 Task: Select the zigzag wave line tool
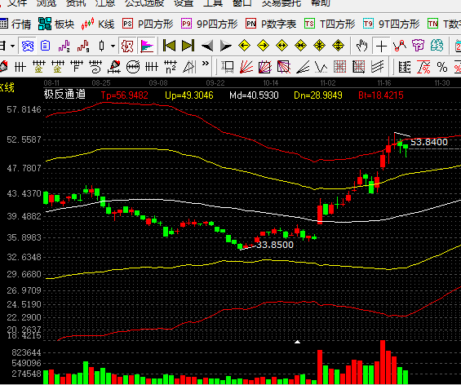click(x=321, y=67)
